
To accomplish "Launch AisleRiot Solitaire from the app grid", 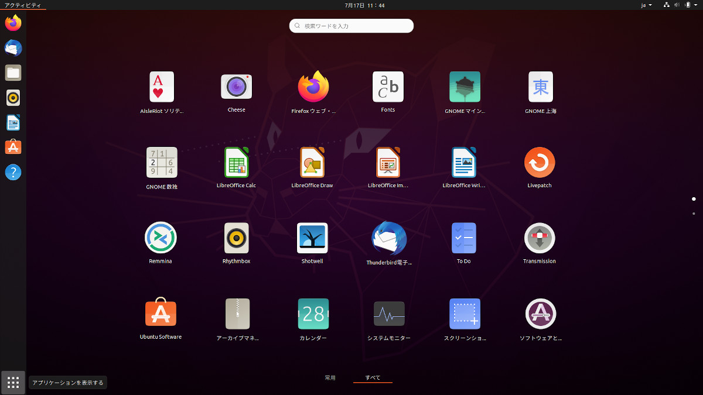I will coord(162,87).
